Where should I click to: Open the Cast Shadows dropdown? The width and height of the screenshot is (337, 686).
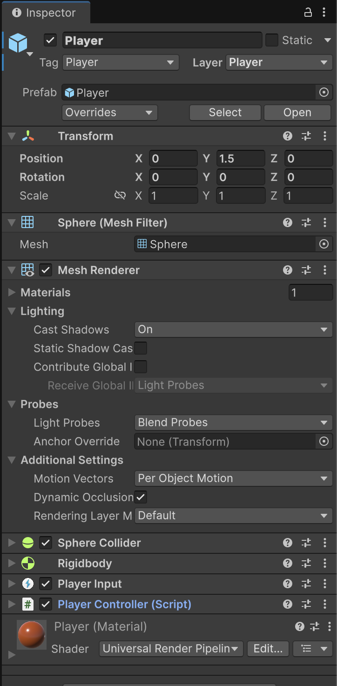click(x=233, y=330)
